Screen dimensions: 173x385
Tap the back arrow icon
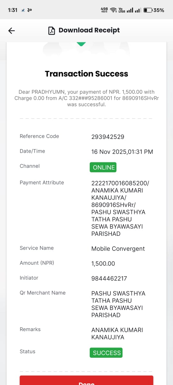coord(12,30)
